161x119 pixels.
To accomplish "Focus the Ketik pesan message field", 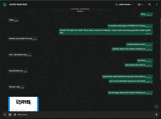I will pyautogui.click(x=85, y=114).
